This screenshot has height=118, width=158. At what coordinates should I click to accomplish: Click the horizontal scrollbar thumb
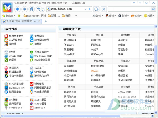tap(62, 116)
